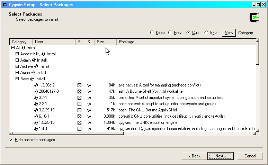Click the cycle icon for base-files version 3.7-1
This screenshot has height=165, width=268.
[36, 98]
